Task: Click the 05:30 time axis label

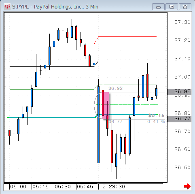Action: 63,187
